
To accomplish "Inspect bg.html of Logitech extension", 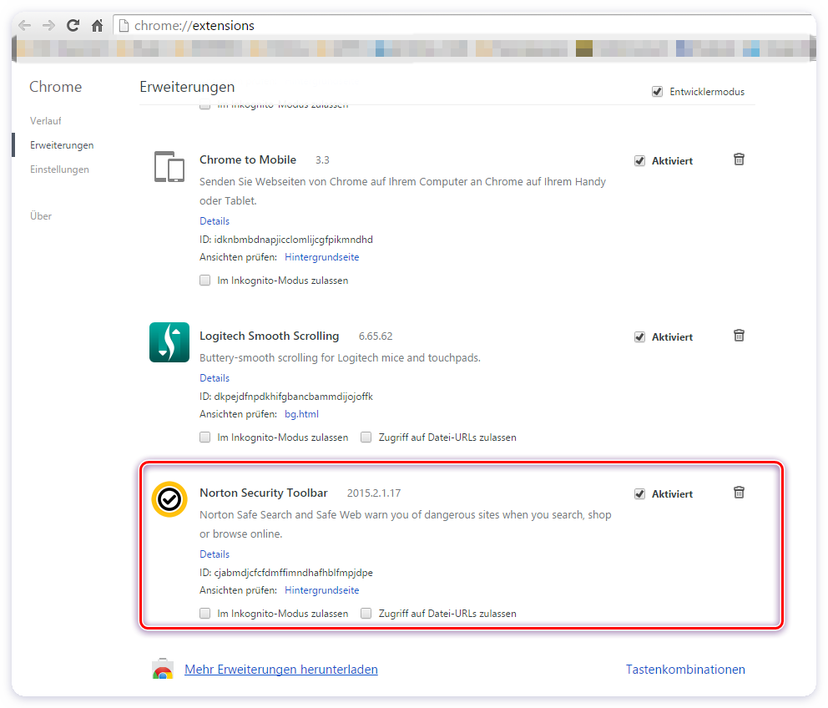I will click(301, 414).
